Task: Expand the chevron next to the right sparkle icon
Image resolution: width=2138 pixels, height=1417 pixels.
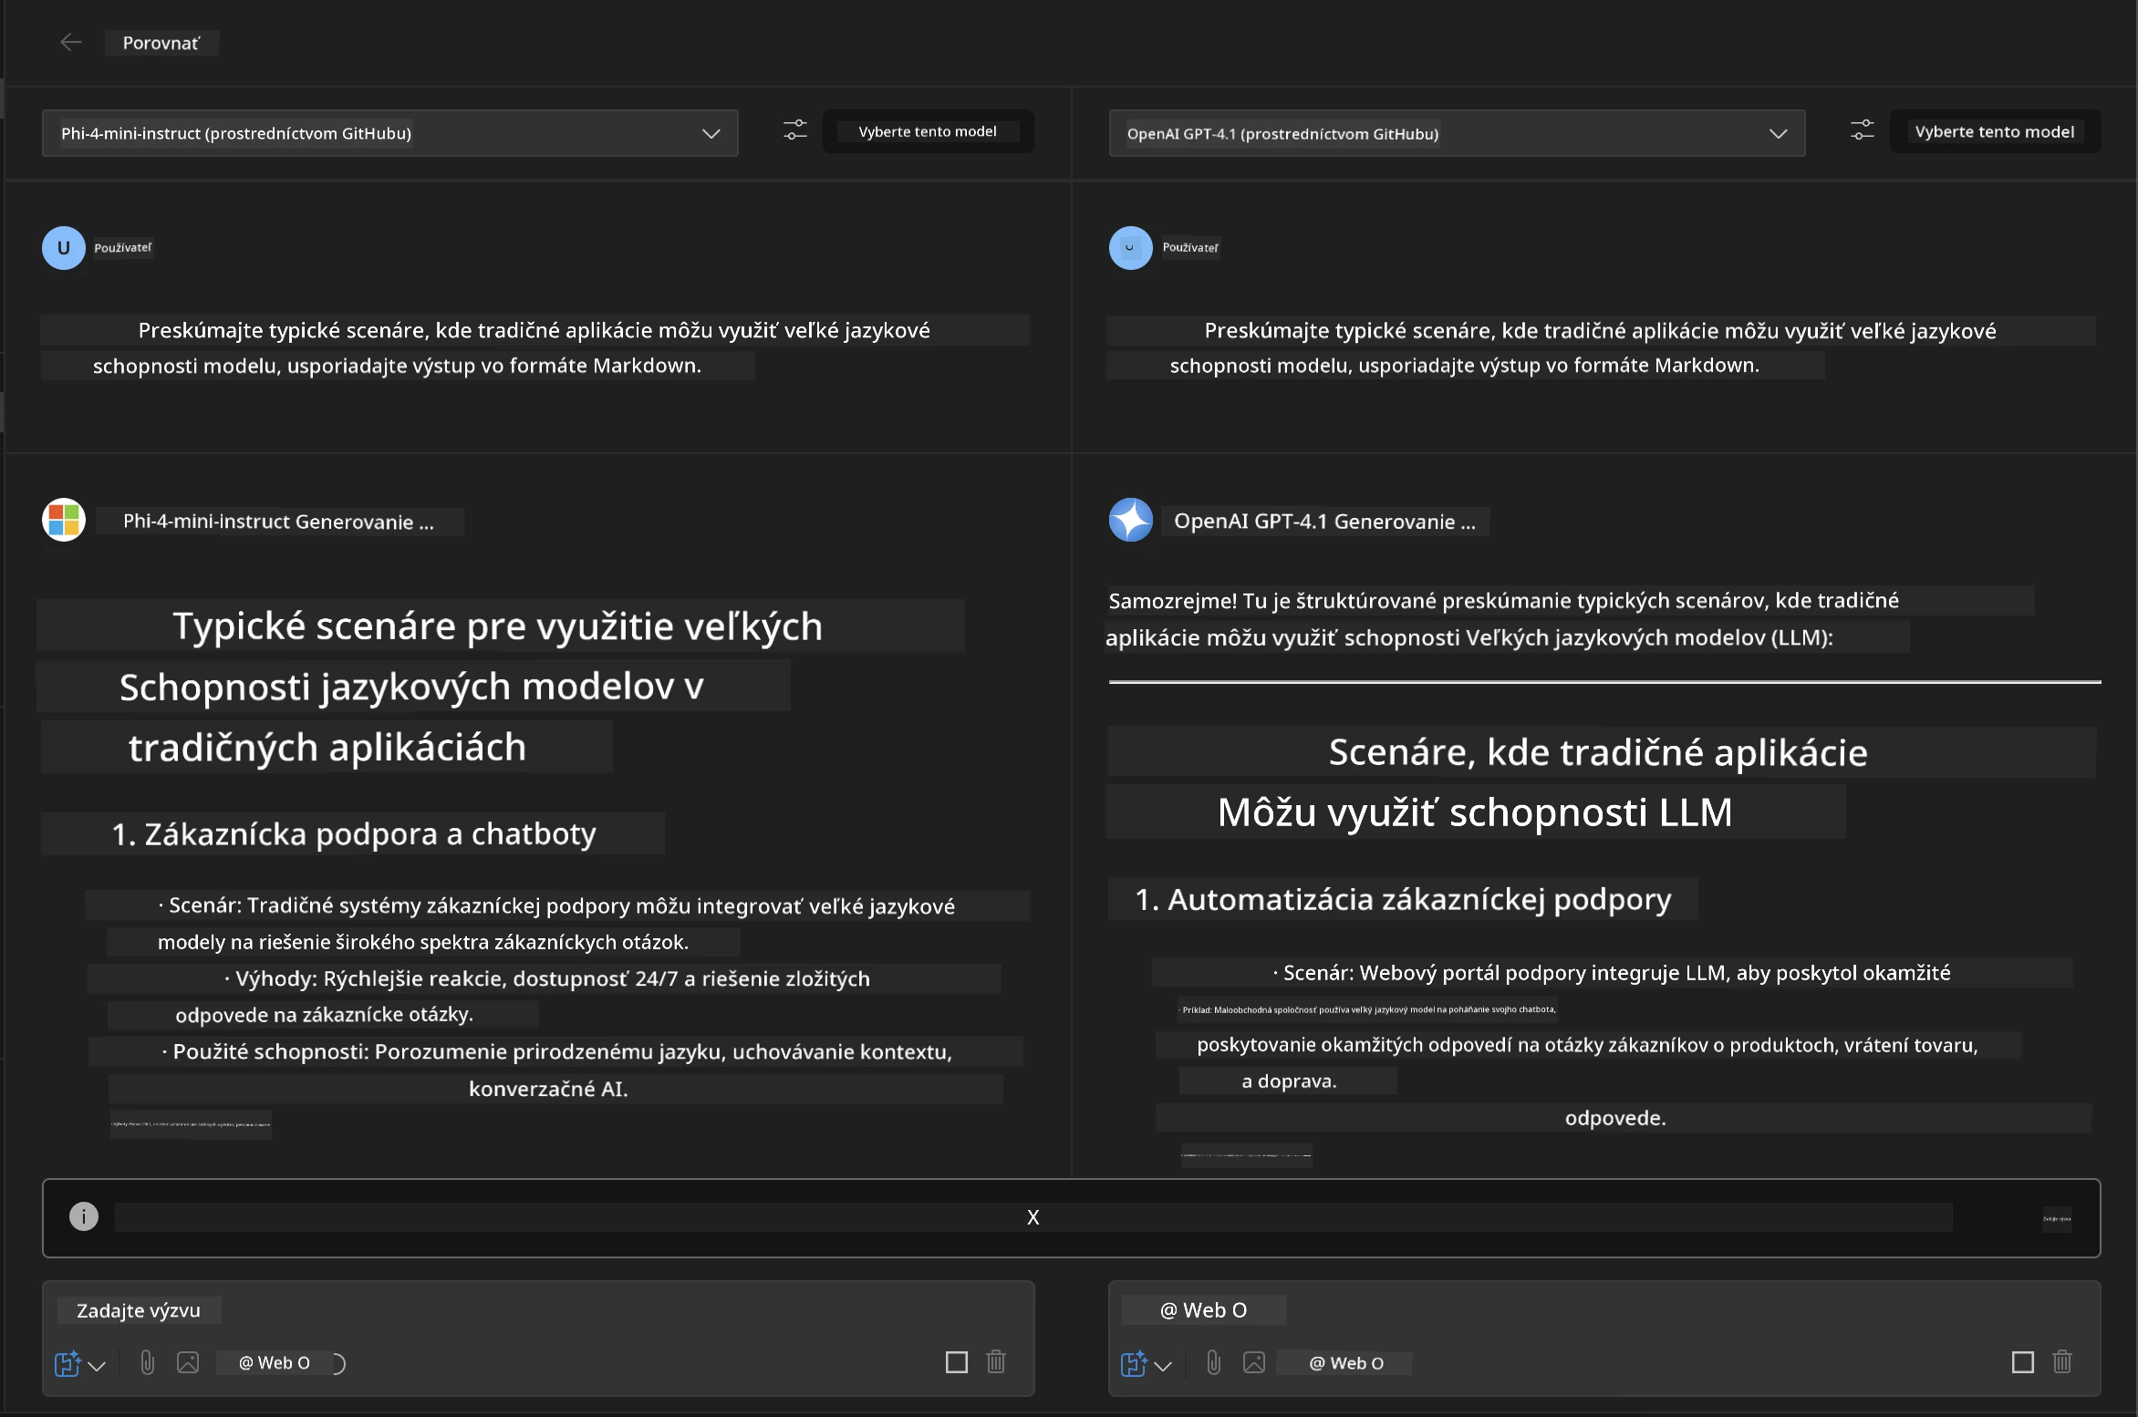Action: (1163, 1365)
